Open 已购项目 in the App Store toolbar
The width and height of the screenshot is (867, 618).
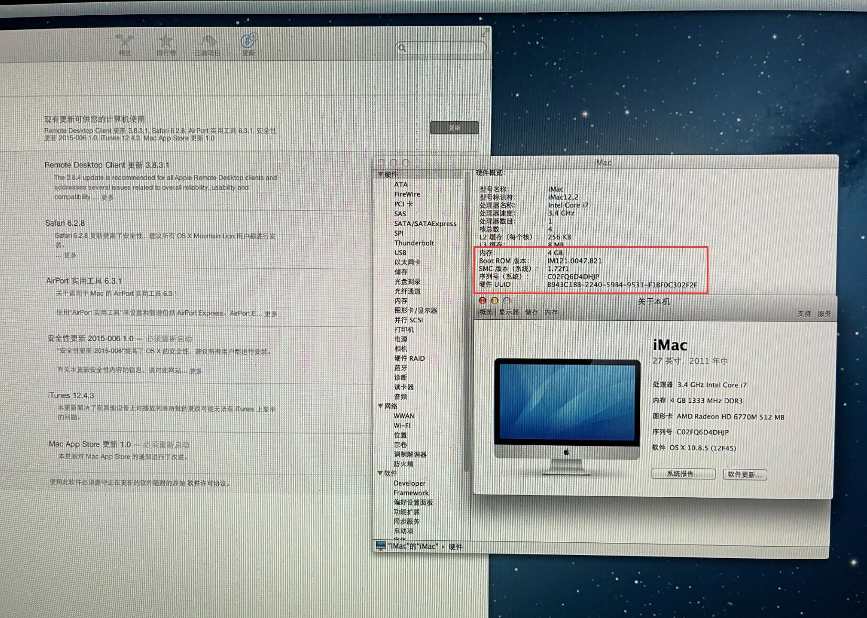(207, 45)
